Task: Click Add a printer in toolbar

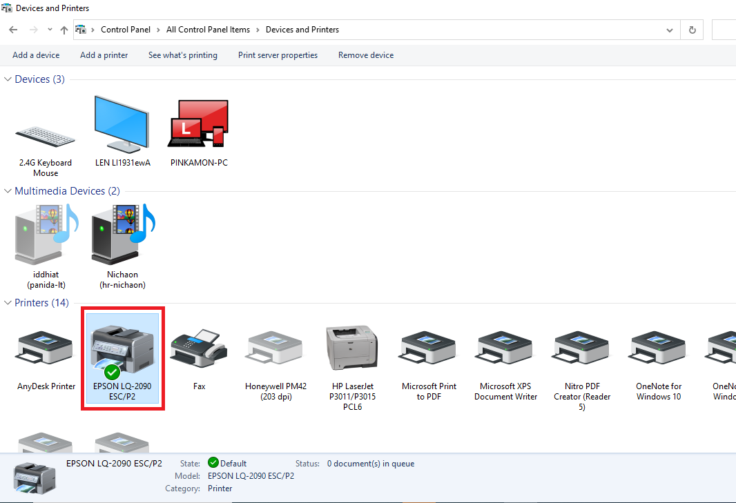Action: [104, 55]
